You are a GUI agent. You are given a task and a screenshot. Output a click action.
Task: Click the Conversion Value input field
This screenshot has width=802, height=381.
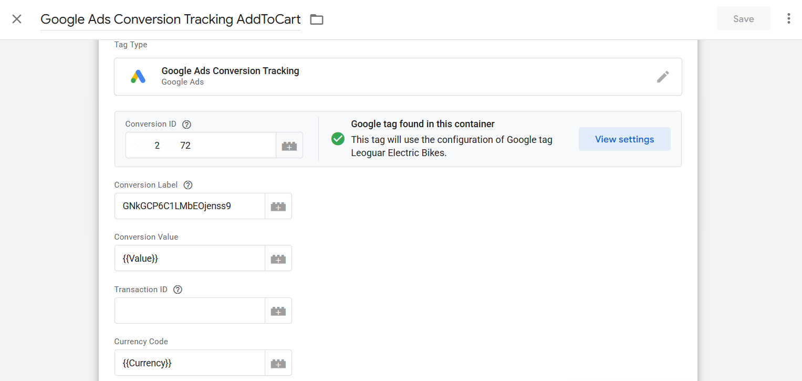coord(189,259)
